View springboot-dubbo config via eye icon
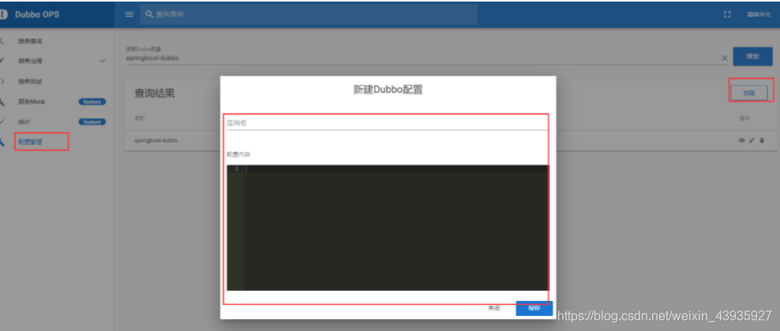 [x=741, y=140]
